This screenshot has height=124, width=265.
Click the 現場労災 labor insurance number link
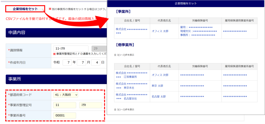198,31
